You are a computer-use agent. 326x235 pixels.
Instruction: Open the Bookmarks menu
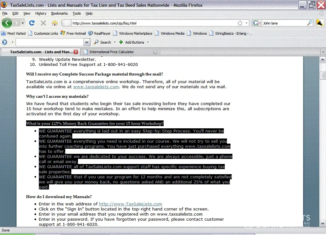tap(59, 13)
